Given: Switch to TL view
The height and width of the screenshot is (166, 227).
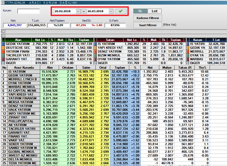Looking at the screenshot, I should (140, 11).
